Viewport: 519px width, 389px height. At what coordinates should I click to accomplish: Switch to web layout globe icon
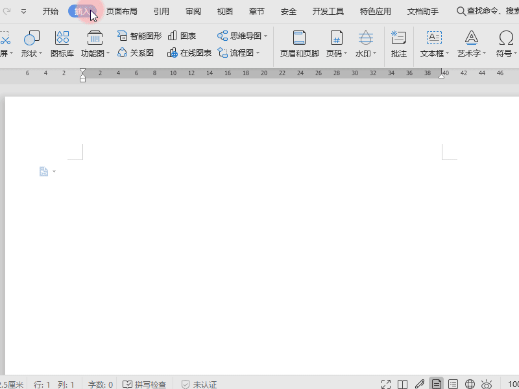(x=470, y=384)
